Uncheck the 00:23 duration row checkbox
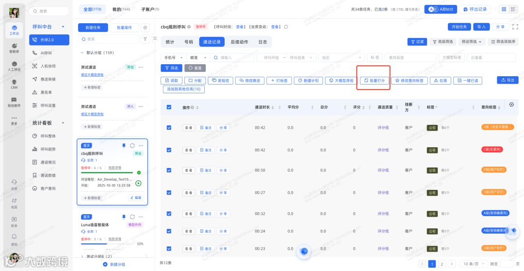The image size is (524, 271). (169, 249)
